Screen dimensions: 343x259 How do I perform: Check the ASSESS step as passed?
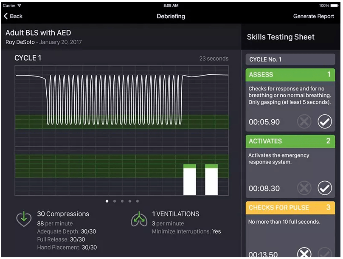click(x=325, y=122)
